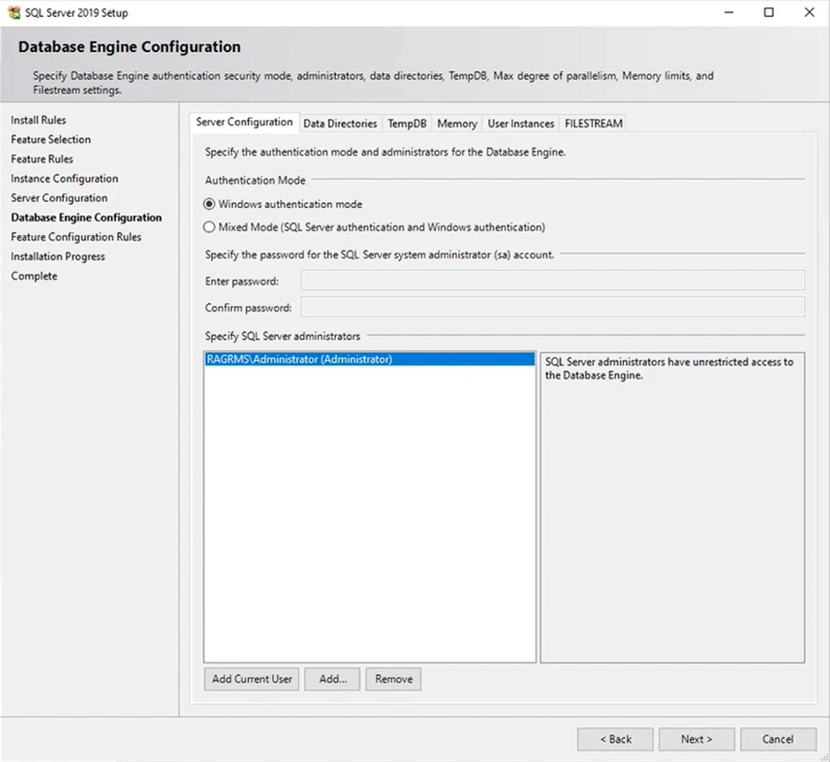Click Installation Progress step in sidebar
The height and width of the screenshot is (762, 830).
pyautogui.click(x=58, y=257)
